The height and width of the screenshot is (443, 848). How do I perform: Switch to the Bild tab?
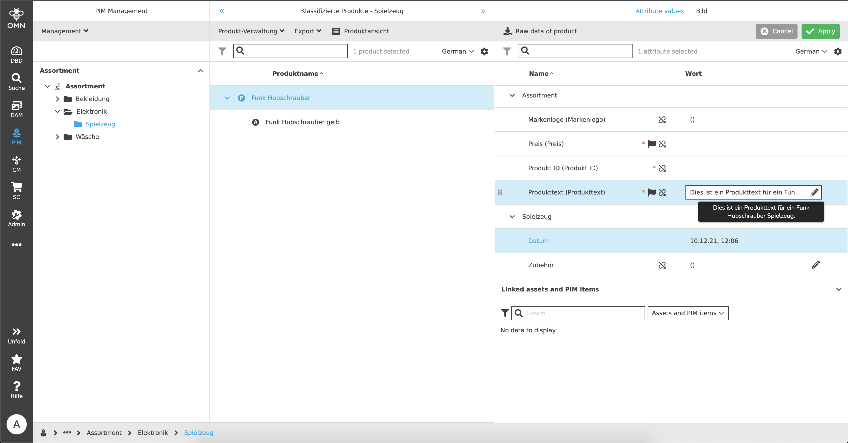[x=702, y=11]
